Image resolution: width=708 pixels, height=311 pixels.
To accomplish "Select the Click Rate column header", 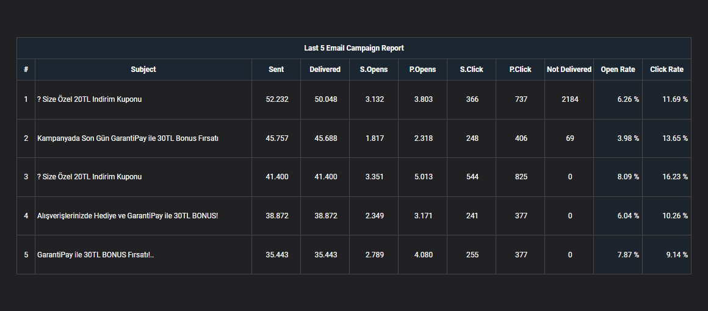I will click(x=666, y=70).
